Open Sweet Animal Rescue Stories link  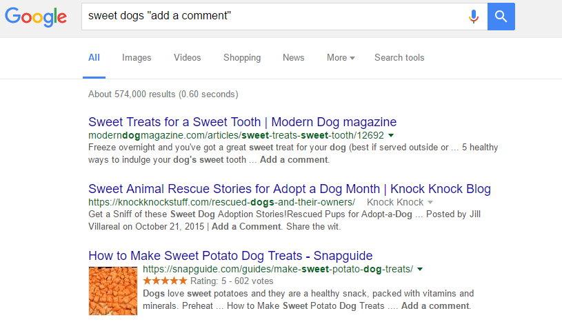(289, 189)
